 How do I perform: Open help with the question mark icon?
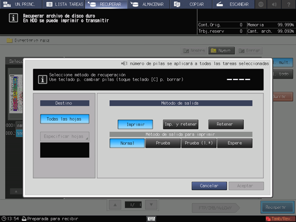pyautogui.click(x=289, y=4)
